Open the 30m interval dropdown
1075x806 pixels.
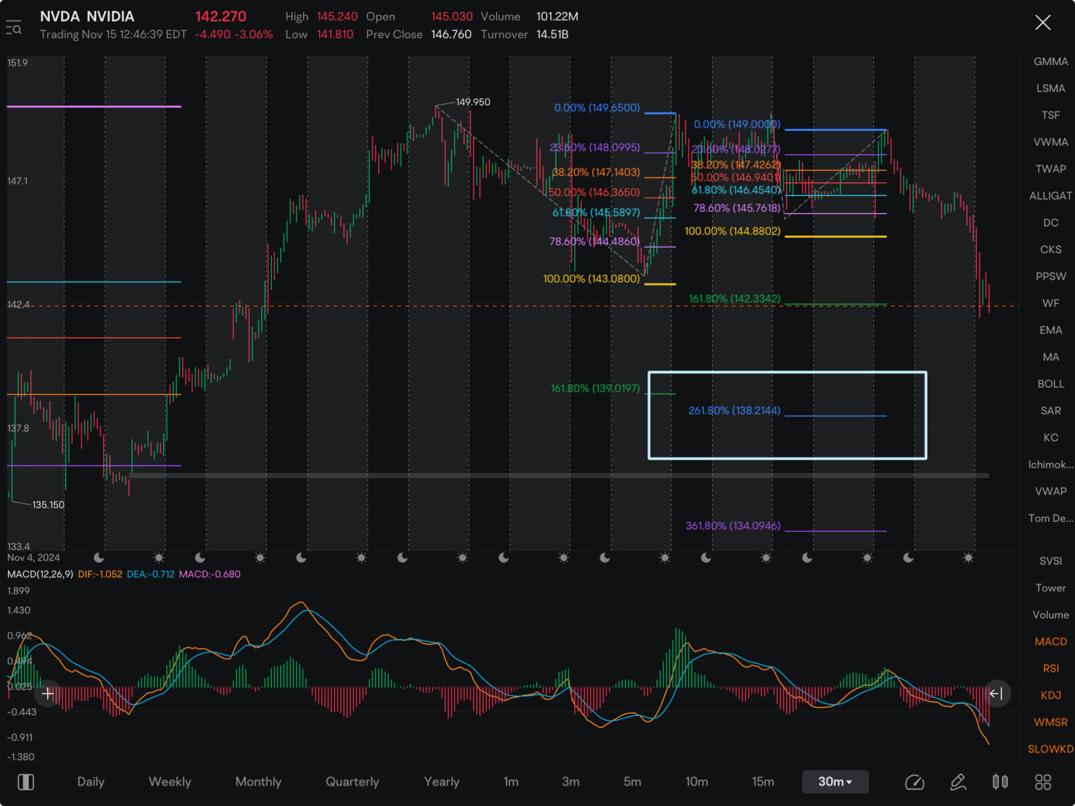tap(835, 782)
